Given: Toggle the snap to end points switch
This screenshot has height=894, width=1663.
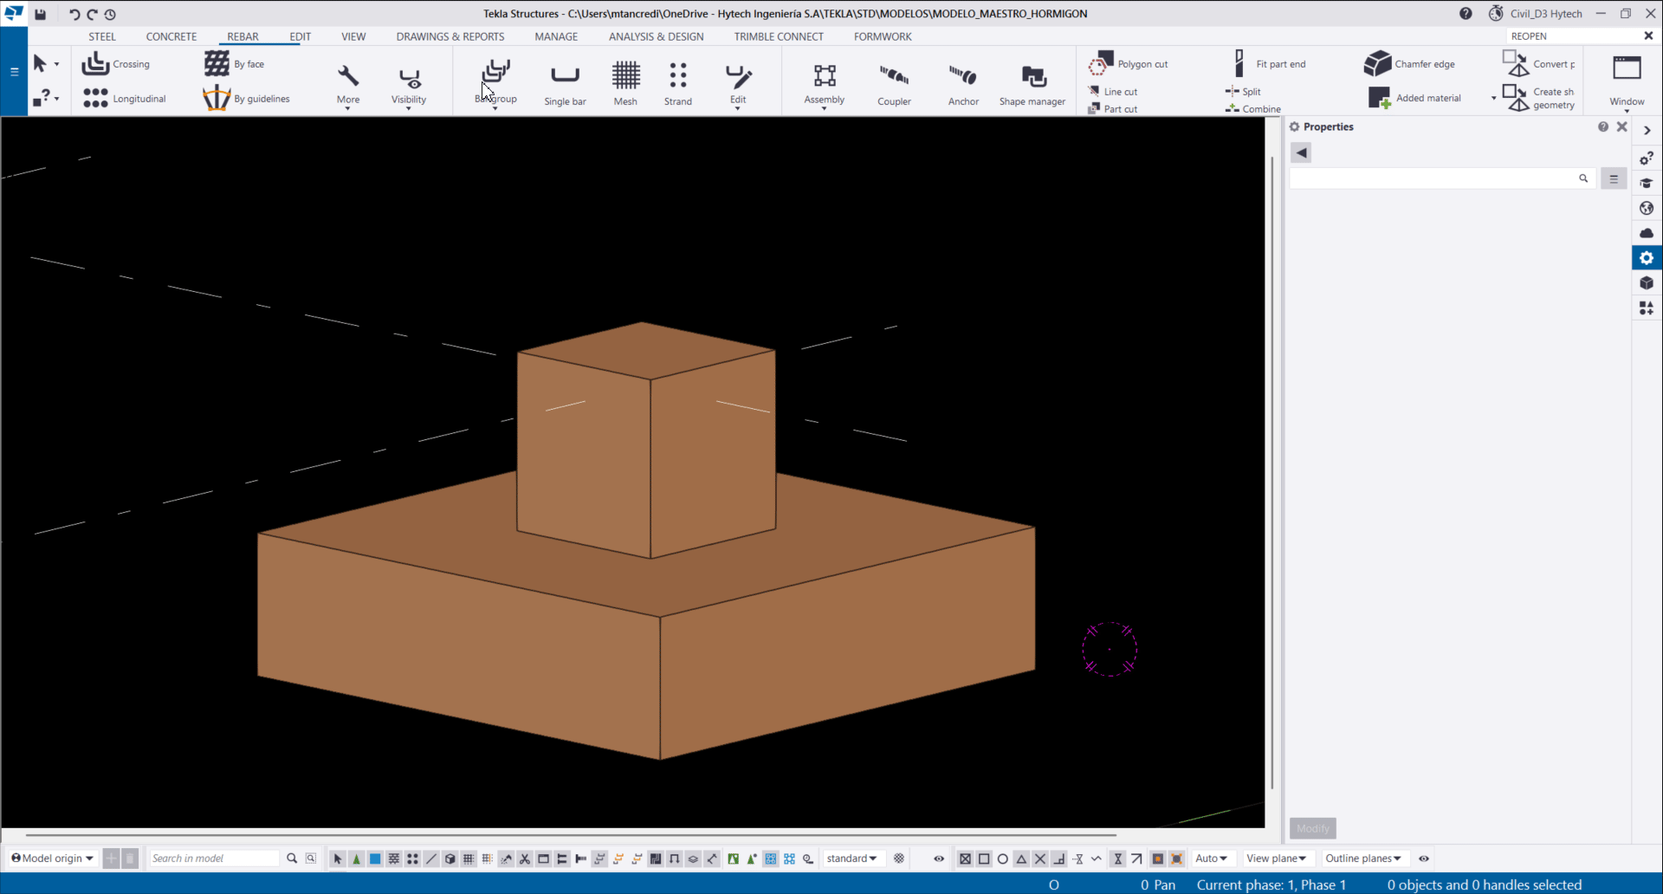Looking at the screenshot, I should click(x=984, y=858).
